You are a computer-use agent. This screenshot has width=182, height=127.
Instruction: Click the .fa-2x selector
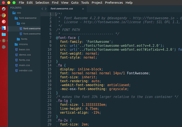tap(62, 120)
